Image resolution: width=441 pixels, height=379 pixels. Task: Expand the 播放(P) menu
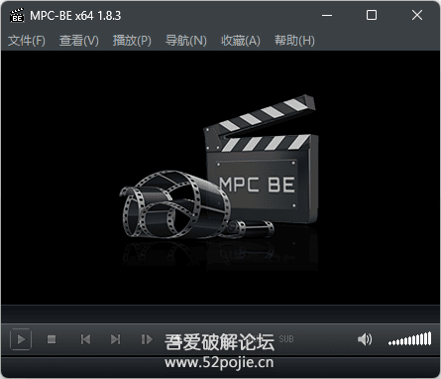[132, 41]
